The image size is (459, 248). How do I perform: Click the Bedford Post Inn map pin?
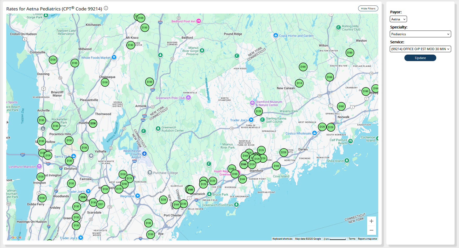199,21
